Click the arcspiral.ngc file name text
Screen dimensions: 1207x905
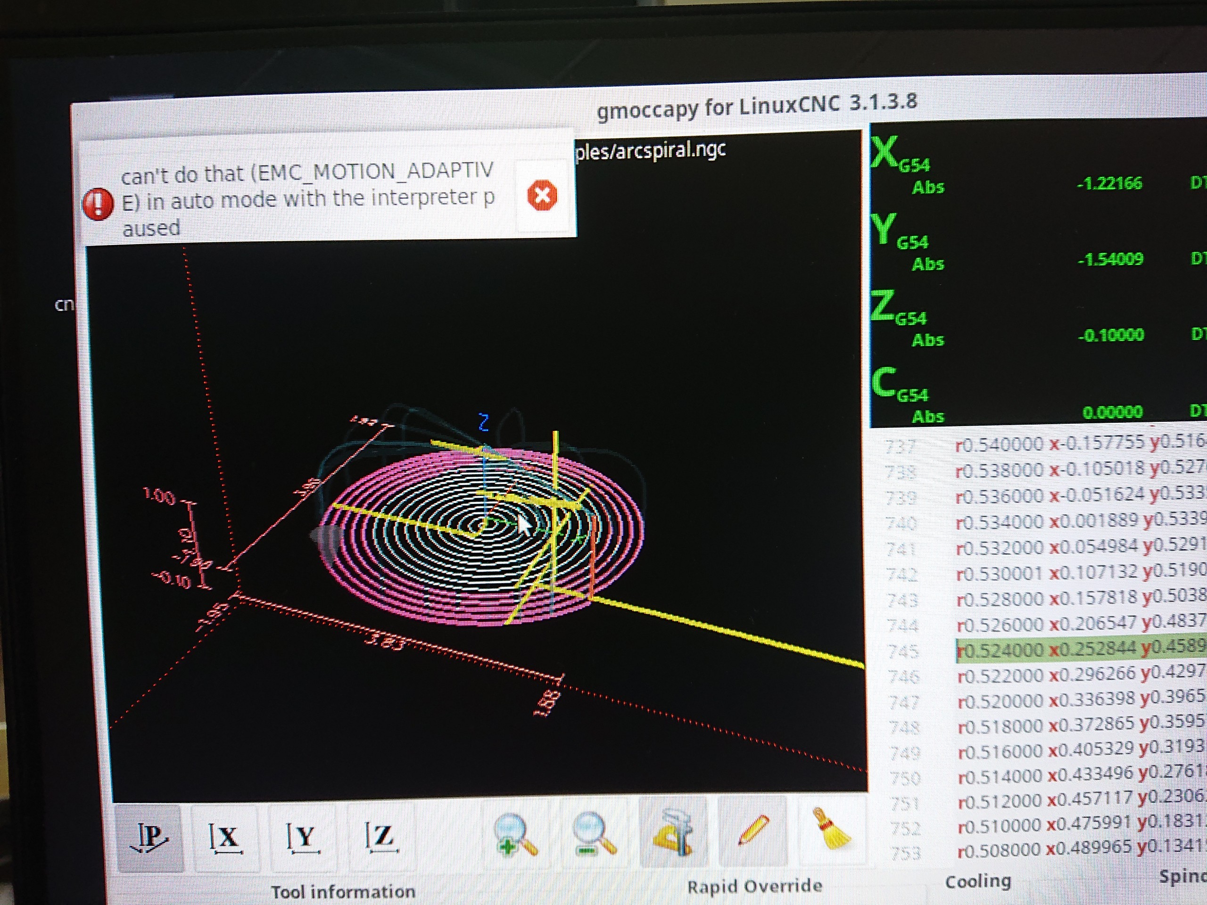pyautogui.click(x=651, y=150)
